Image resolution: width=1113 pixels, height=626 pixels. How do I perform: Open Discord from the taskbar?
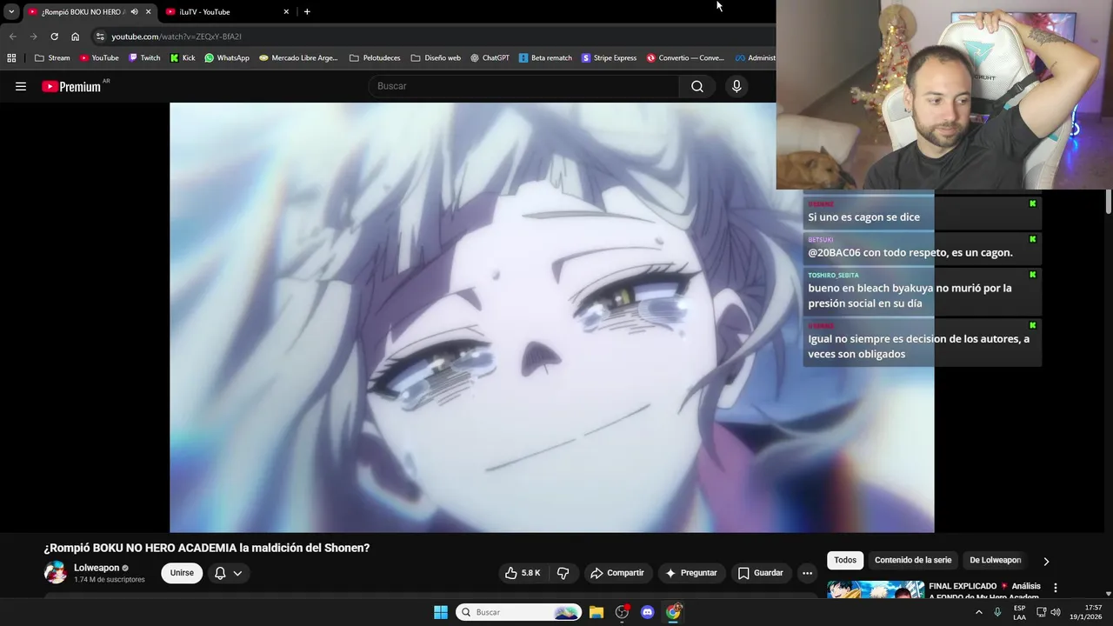[x=647, y=612]
